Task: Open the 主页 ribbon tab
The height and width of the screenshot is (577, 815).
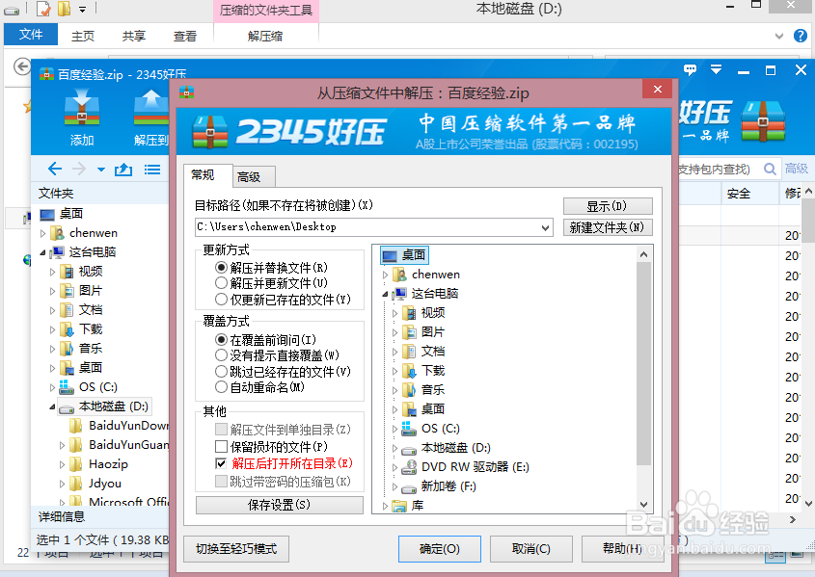Action: point(83,36)
